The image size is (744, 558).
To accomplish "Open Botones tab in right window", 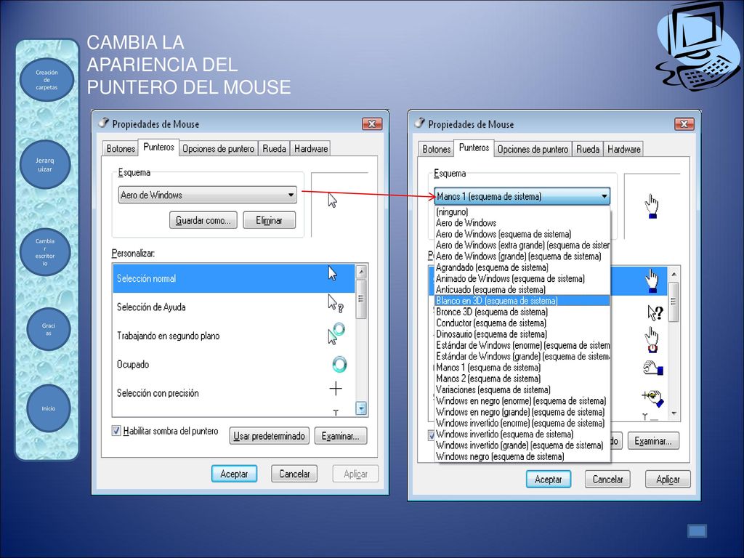I will click(x=437, y=149).
